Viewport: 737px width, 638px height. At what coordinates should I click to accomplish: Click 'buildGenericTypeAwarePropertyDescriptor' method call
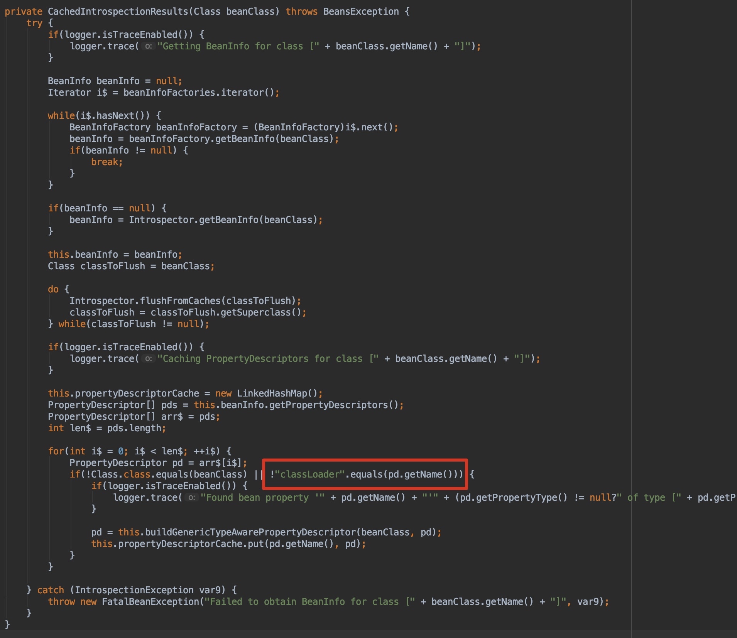250,532
